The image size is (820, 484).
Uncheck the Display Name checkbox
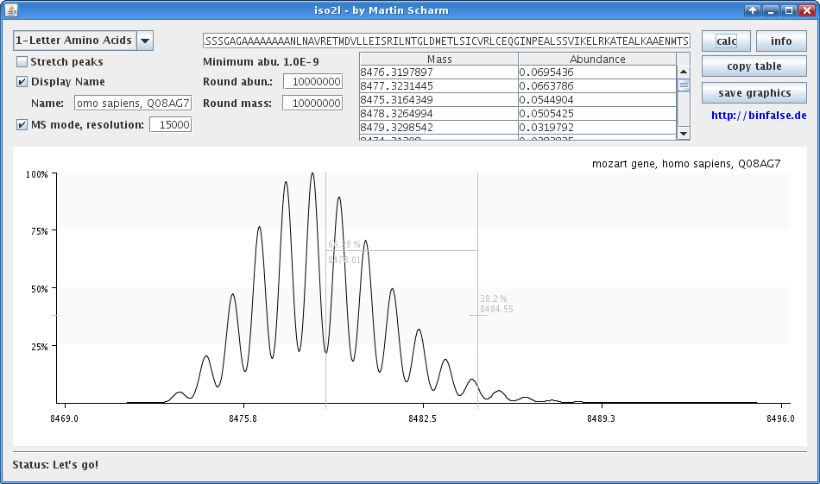pos(22,82)
